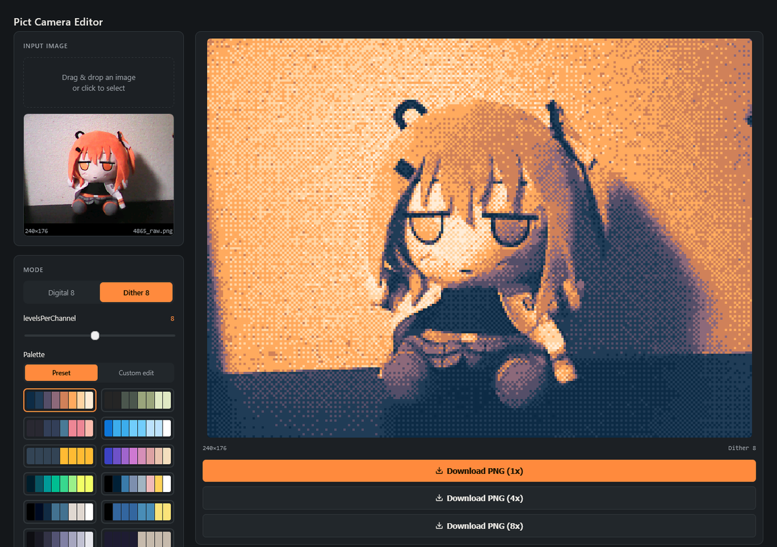Screen dimensions: 777x547
Task: Select the black, blue, pink, yellow, white palette
Action: (137, 484)
